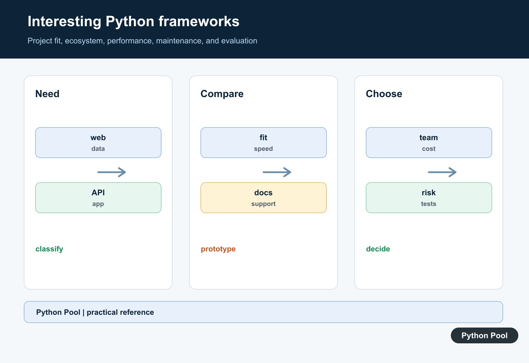
Task: Click the 'Interesting Python frameworks' title
Action: 133,21
